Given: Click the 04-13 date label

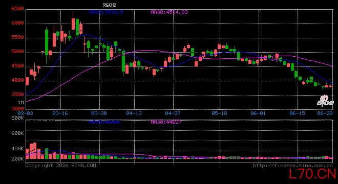Looking at the screenshot, I should pos(134,113).
